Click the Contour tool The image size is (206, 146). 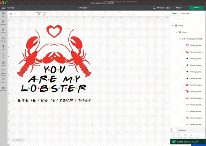click(x=197, y=136)
